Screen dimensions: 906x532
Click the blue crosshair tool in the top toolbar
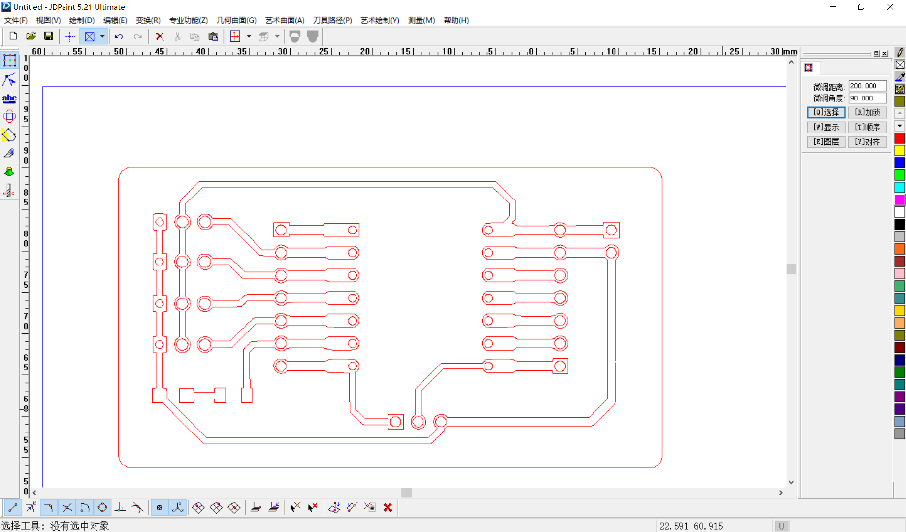pos(70,36)
